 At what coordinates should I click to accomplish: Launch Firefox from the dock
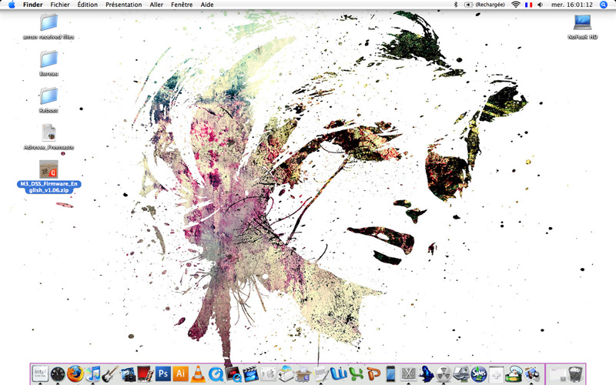point(75,373)
